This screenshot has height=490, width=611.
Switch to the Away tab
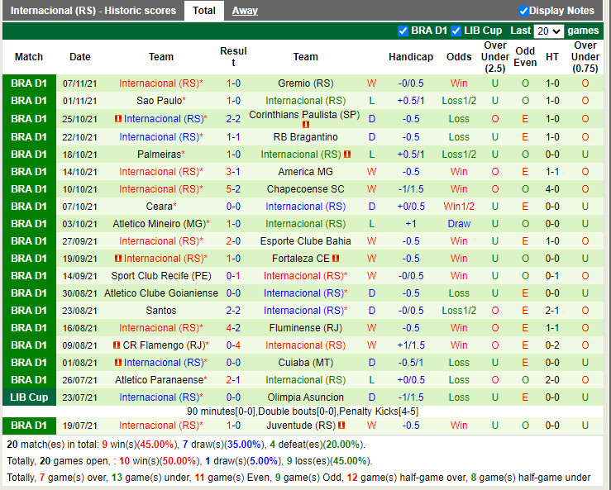(245, 11)
